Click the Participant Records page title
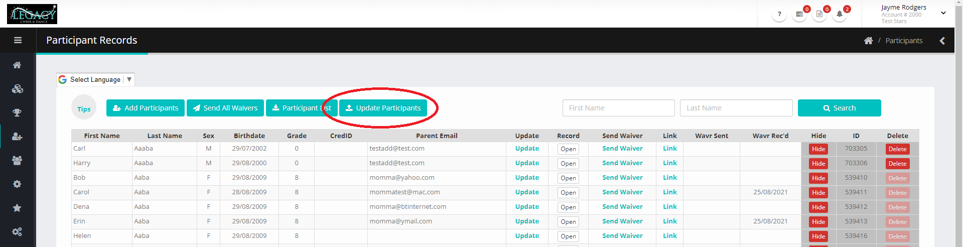 tap(92, 40)
